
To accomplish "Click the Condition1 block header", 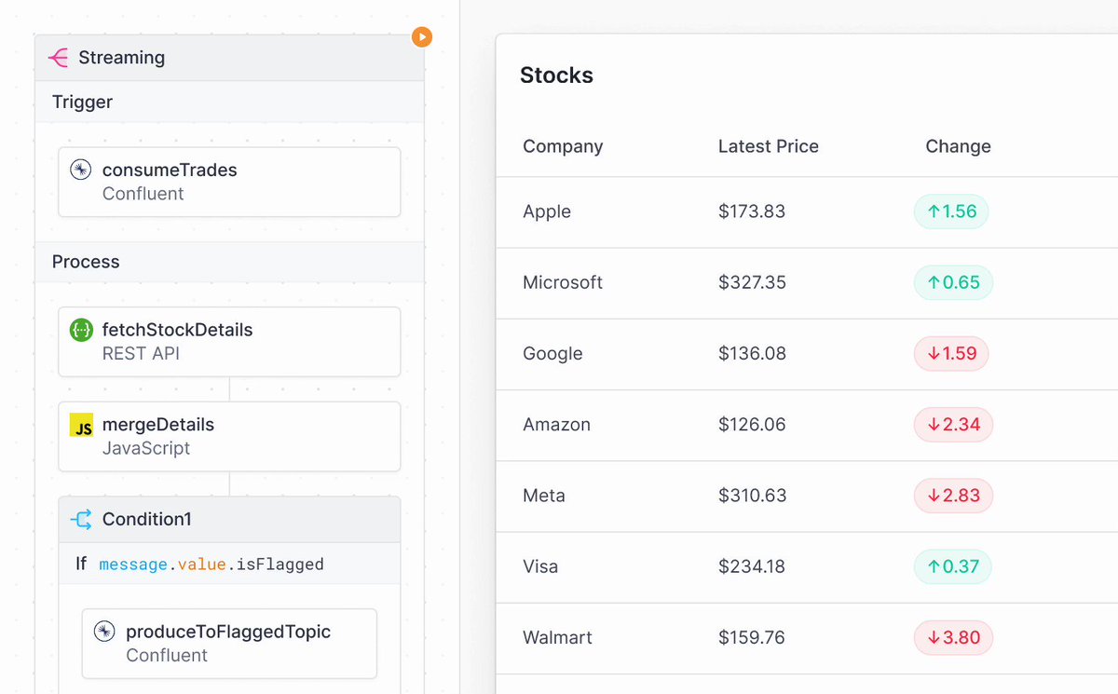I will (x=229, y=520).
